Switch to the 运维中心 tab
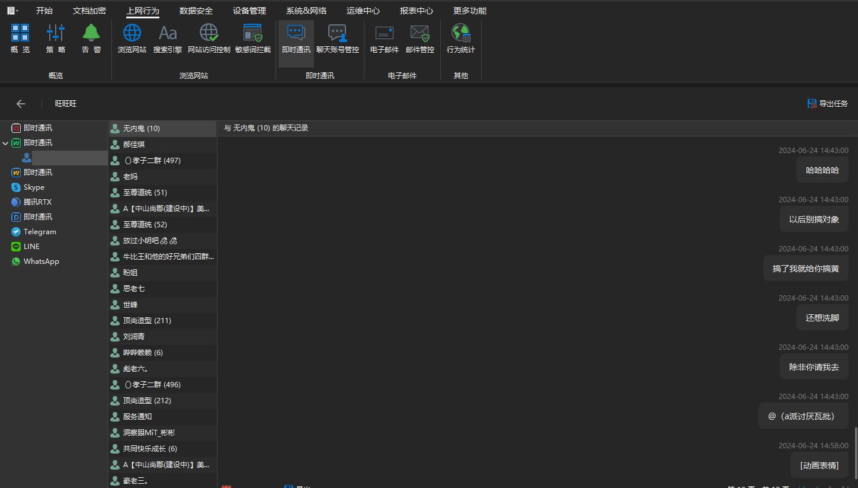Viewport: 858px width, 488px height. [363, 11]
